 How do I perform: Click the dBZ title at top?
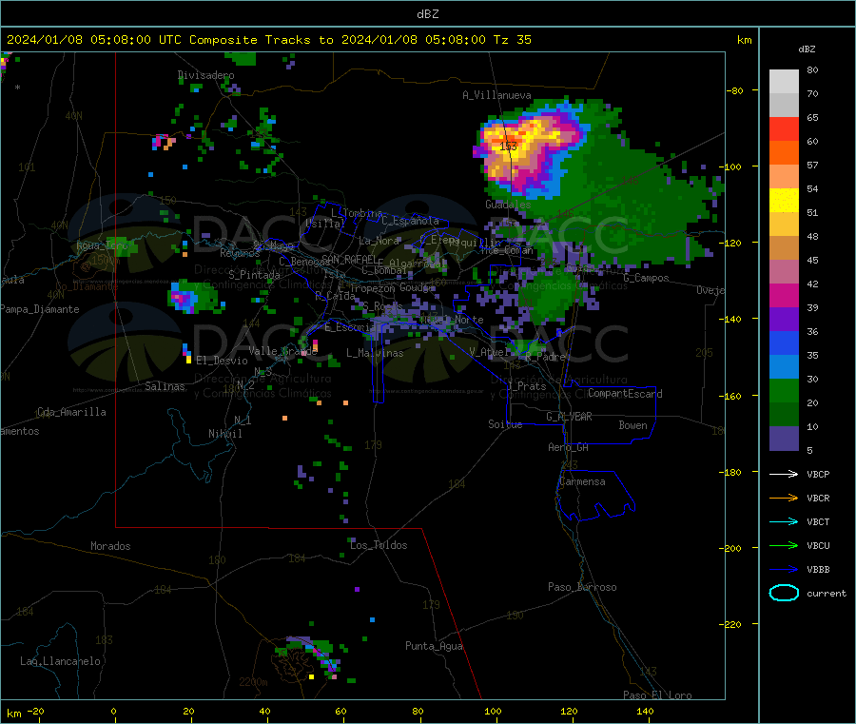(427, 13)
